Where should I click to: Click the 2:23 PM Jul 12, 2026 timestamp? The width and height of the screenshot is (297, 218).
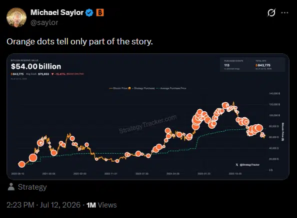pos(43,205)
